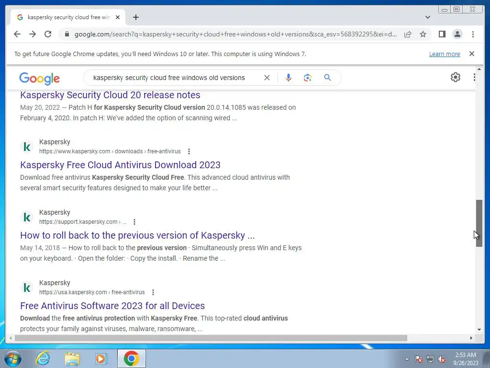Click https://usa.kaspersky.com free-antivirus breadcrumb
The image size is (490, 368).
click(92, 292)
